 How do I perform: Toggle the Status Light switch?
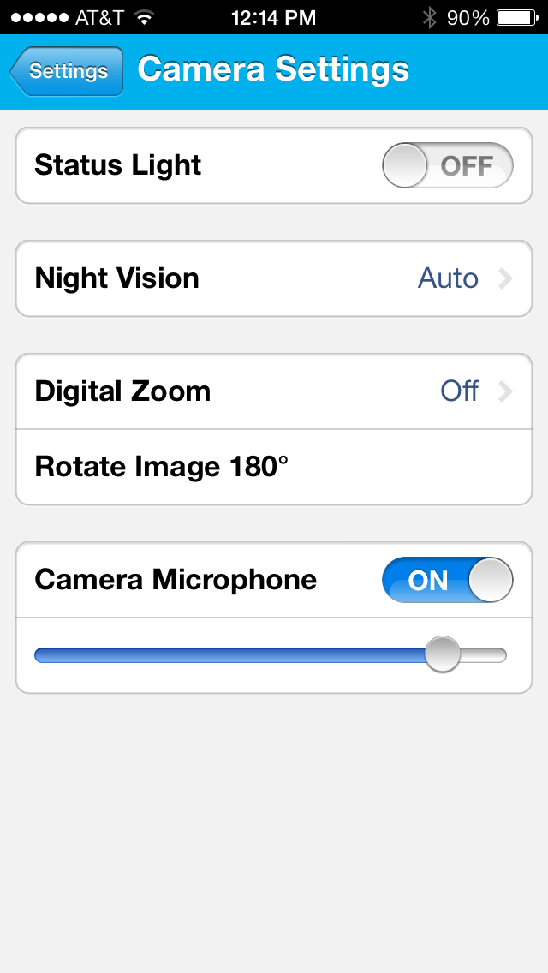447,165
